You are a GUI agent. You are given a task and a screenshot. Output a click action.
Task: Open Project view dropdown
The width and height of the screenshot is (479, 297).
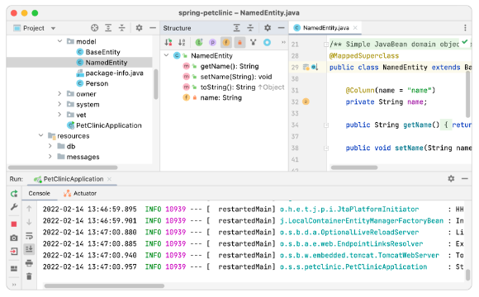click(x=53, y=28)
